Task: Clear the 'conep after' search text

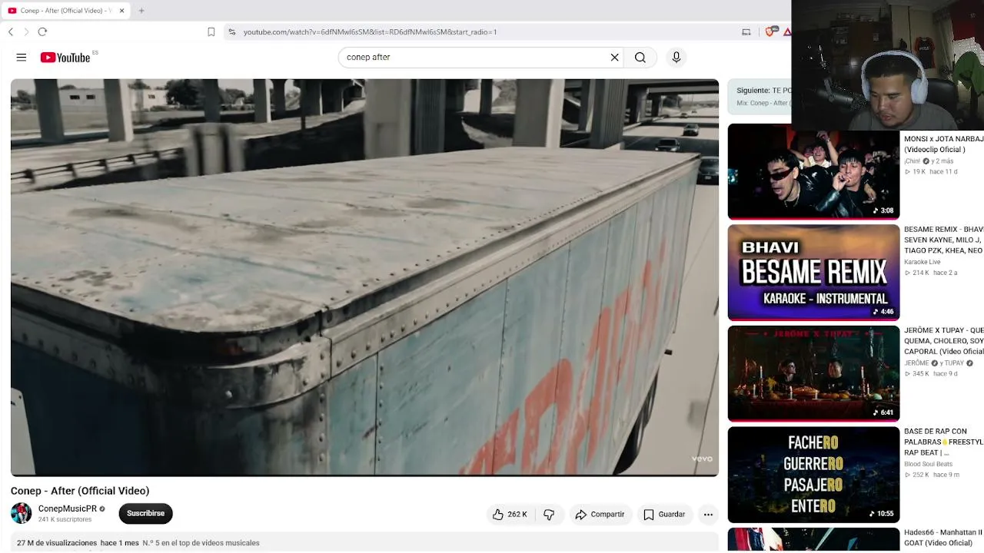Action: click(614, 58)
